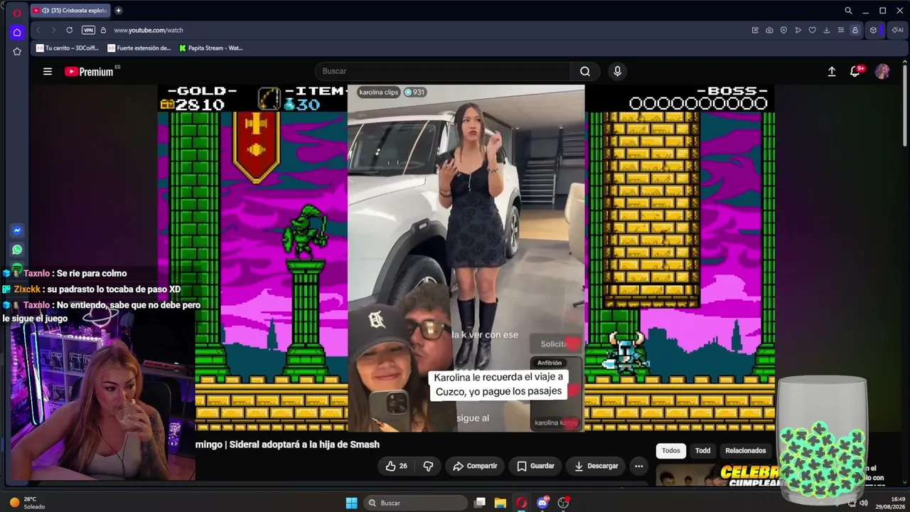Open the 'Fuerte extensión de' bookmark

point(139,48)
